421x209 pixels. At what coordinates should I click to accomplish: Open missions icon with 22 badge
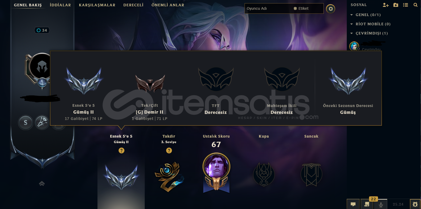click(x=367, y=204)
